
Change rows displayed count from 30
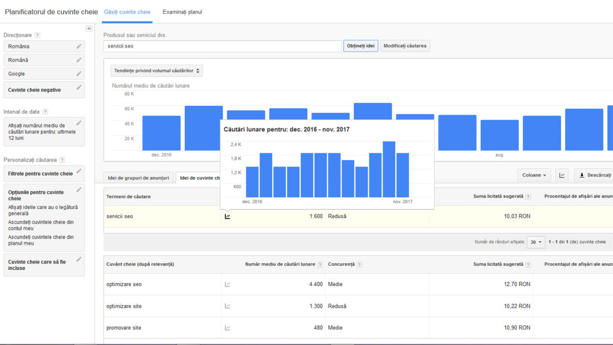pos(535,242)
